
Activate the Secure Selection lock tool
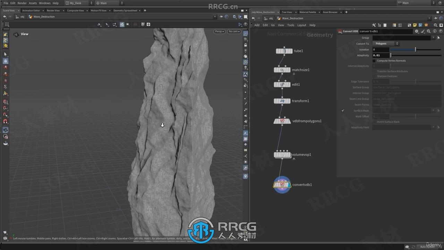point(5,61)
